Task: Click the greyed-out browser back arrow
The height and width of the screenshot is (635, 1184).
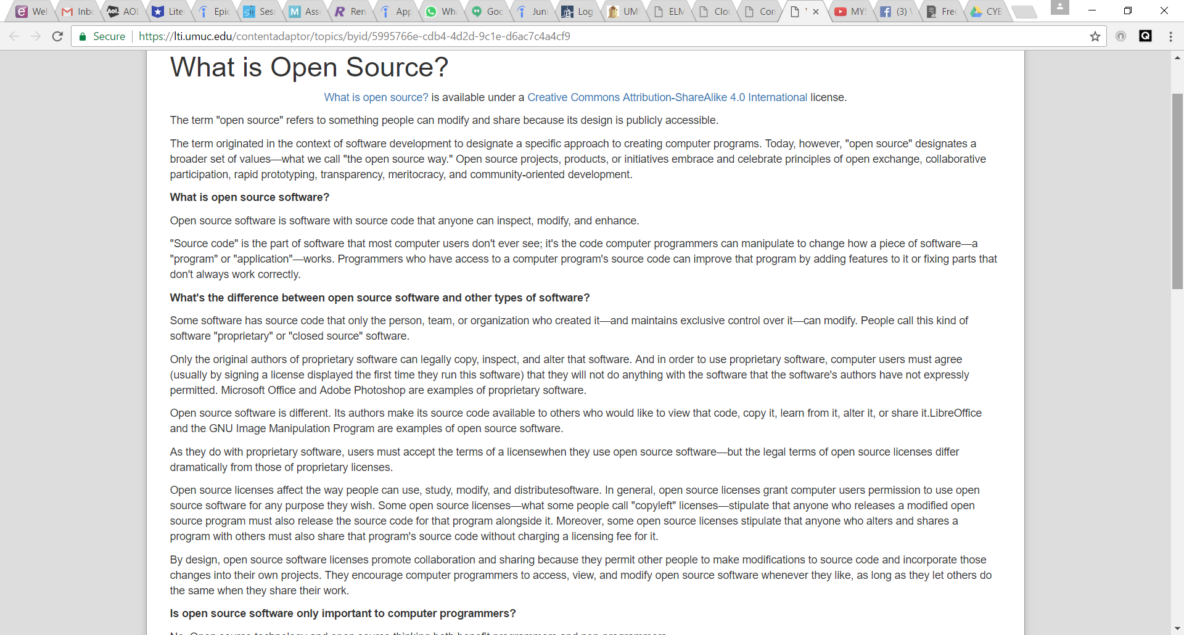Action: point(15,36)
